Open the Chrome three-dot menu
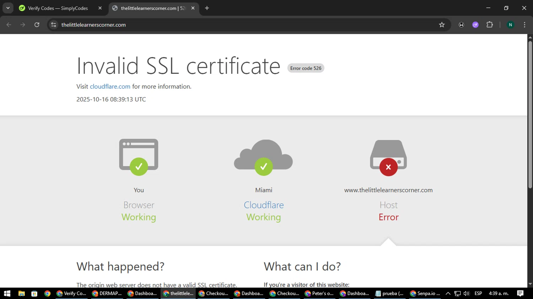The width and height of the screenshot is (533, 299). click(524, 25)
